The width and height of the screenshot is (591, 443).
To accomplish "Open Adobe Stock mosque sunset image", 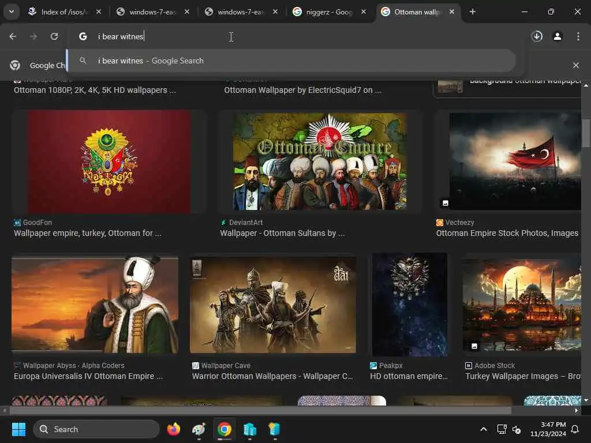I will (x=522, y=305).
